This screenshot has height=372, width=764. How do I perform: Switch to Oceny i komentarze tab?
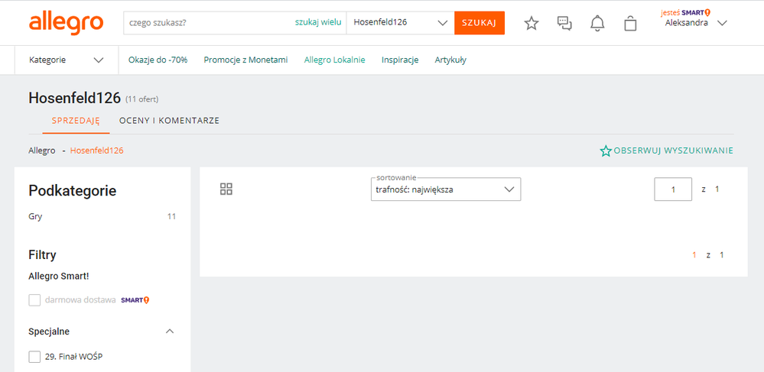pos(169,120)
